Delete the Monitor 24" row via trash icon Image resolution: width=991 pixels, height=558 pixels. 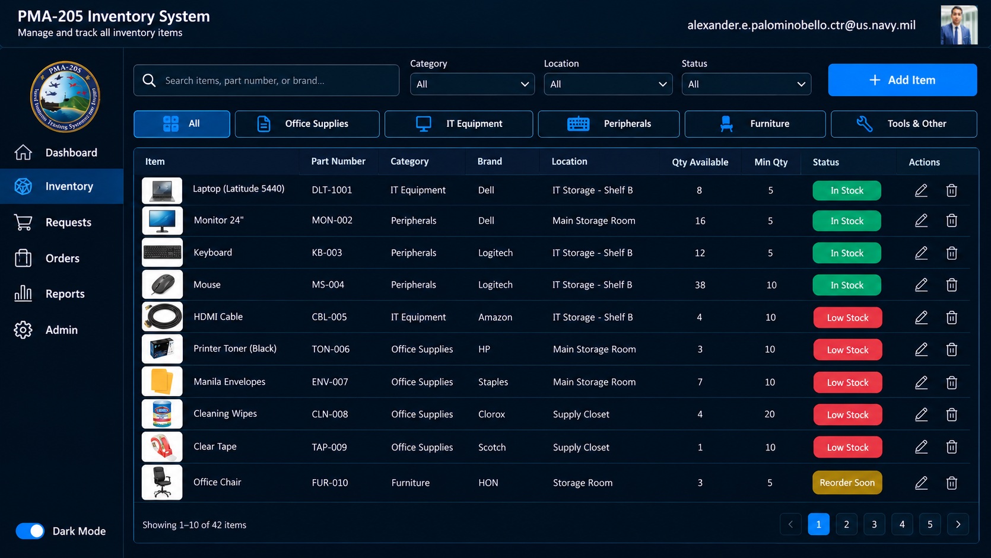click(x=952, y=221)
